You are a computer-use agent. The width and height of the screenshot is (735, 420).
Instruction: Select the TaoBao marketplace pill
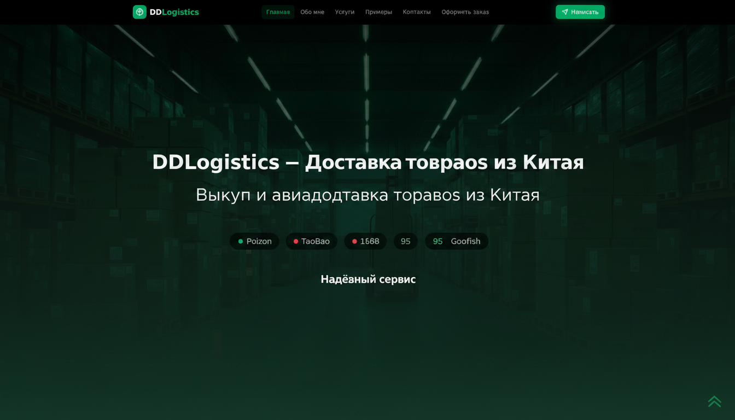[x=311, y=241]
